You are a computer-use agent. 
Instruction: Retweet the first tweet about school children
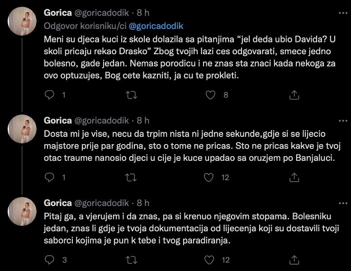(131, 95)
